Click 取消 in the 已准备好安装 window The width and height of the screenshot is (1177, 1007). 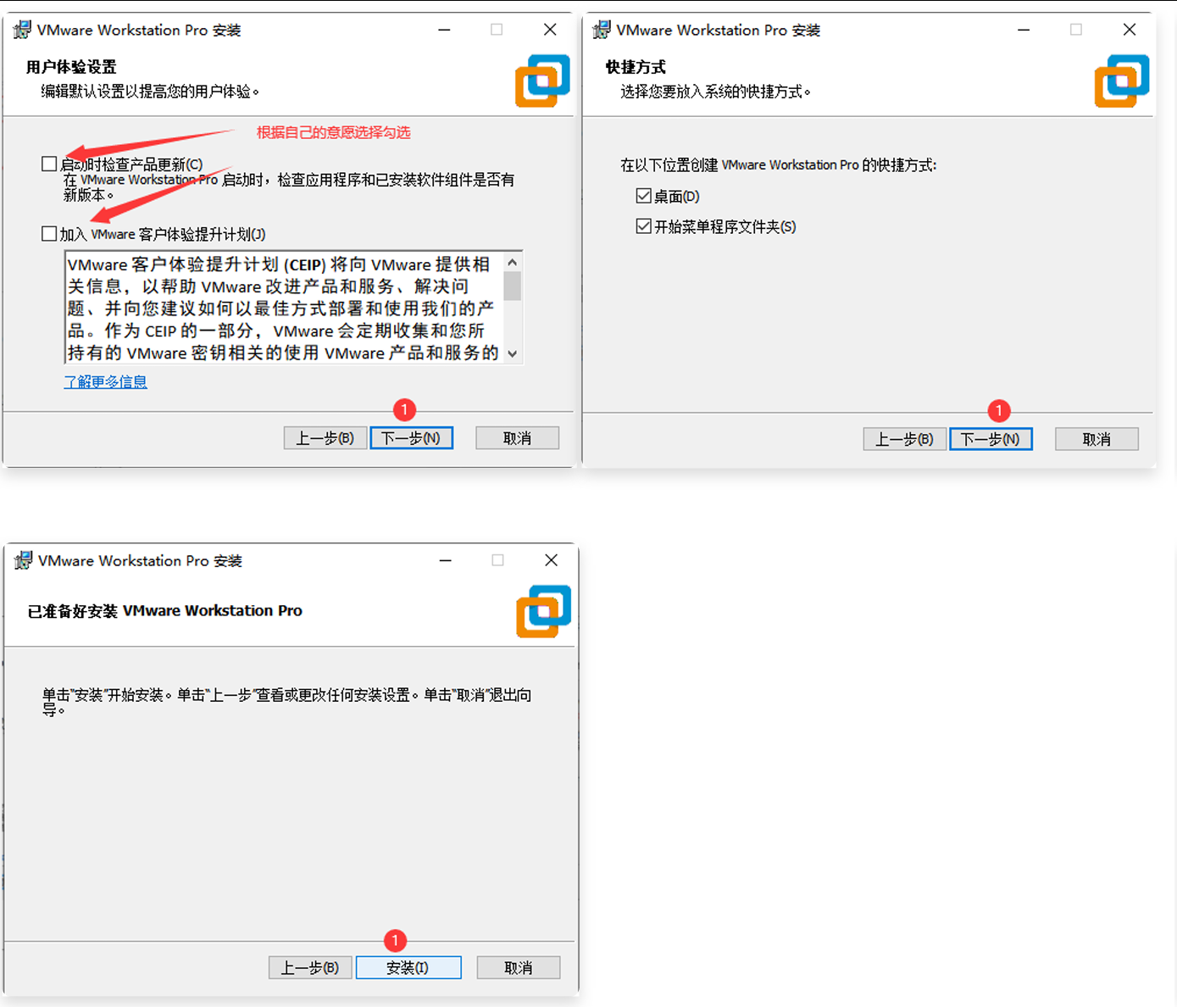(519, 967)
